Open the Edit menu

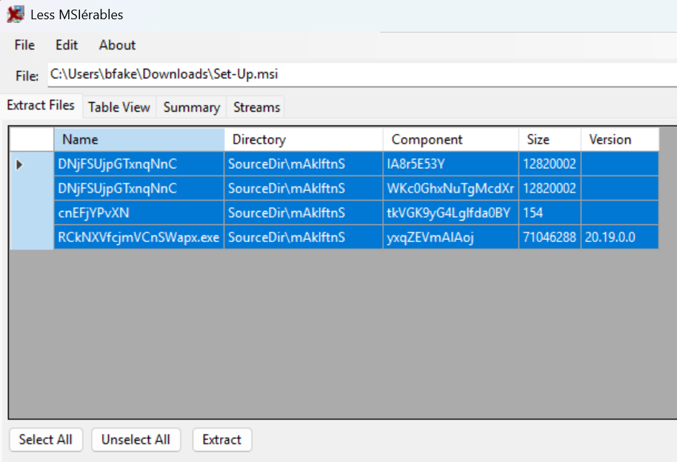(x=67, y=45)
